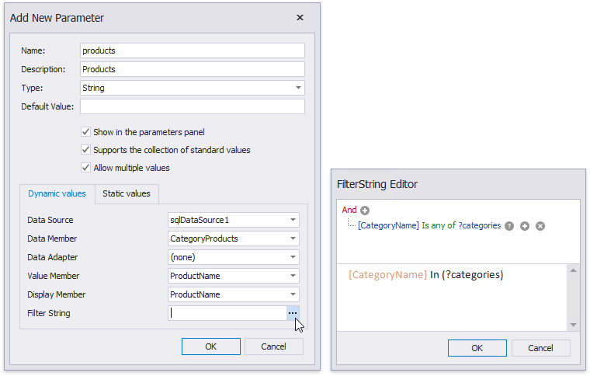Expand the Value Member ProductName dropdown

click(292, 276)
